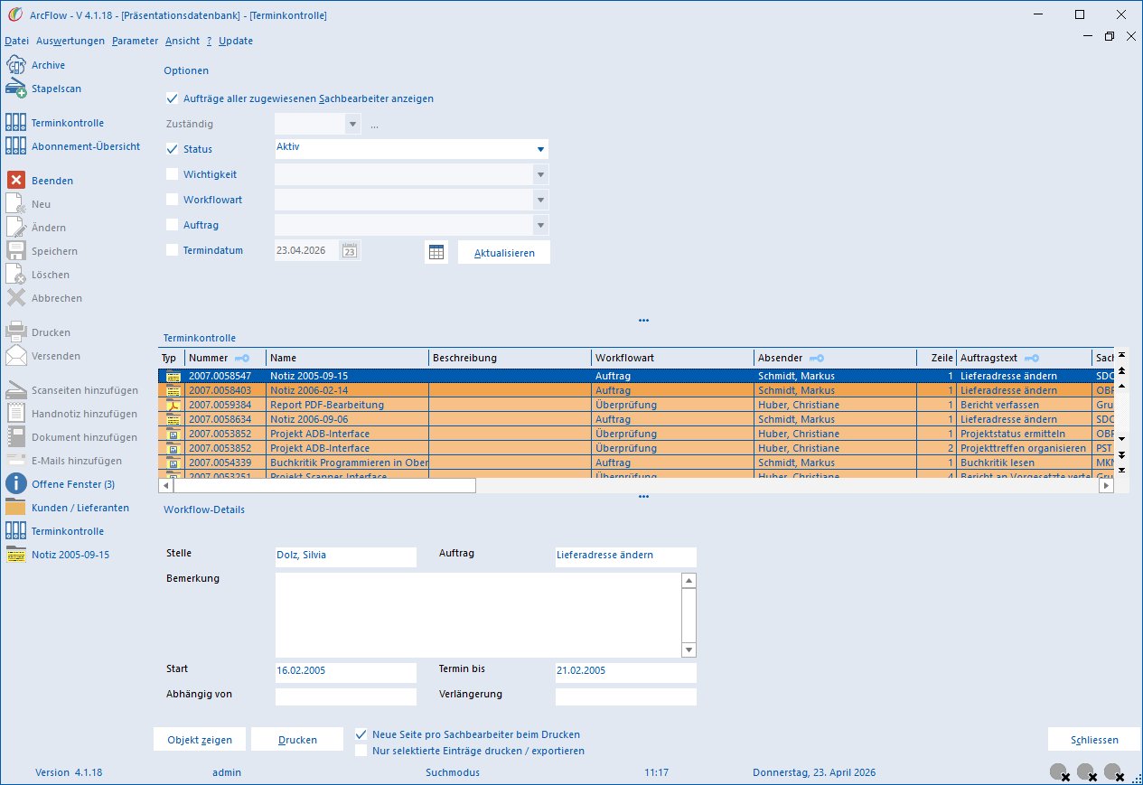
Task: Open the Offene Fenster (3) info icon
Action: (x=16, y=484)
